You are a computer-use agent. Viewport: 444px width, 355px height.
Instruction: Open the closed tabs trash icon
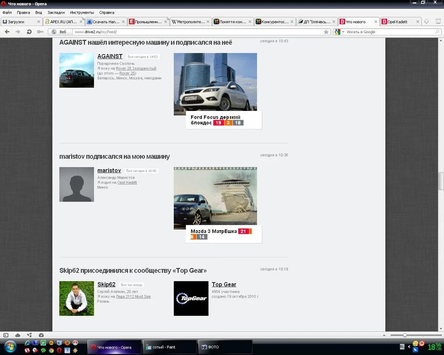(438, 21)
